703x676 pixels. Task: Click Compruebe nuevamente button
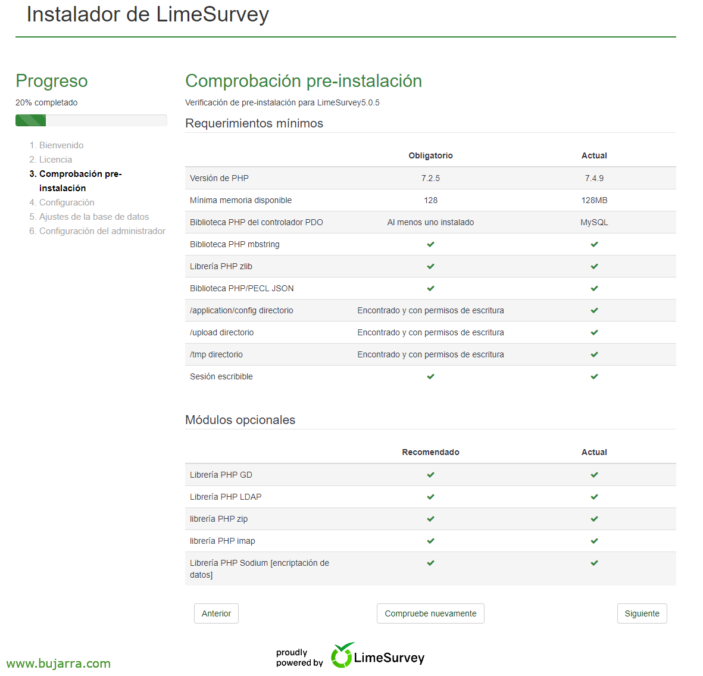[x=430, y=613]
